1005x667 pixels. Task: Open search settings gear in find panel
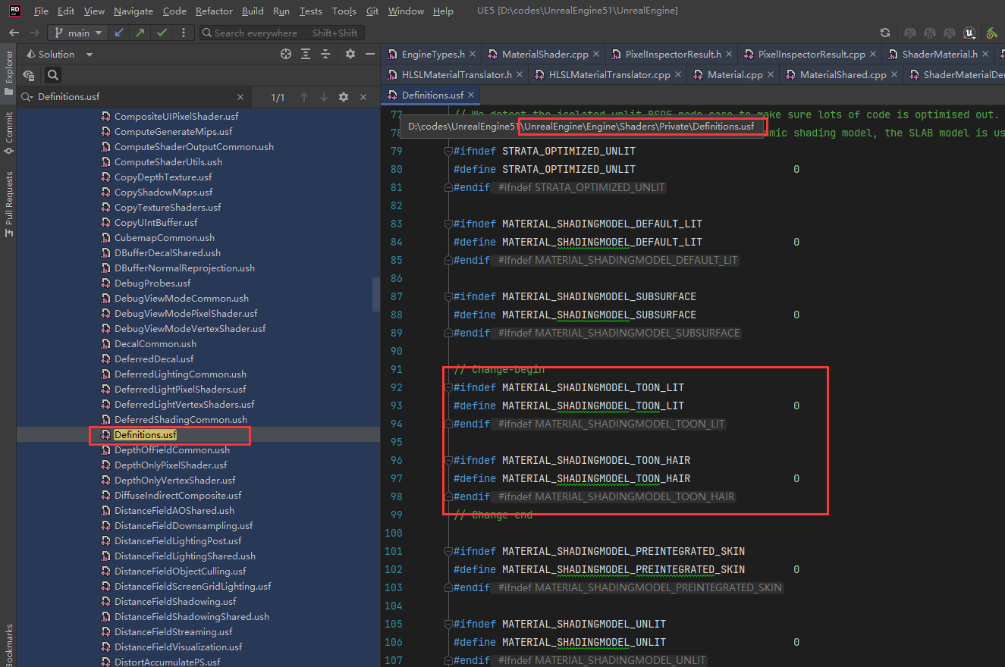[344, 96]
